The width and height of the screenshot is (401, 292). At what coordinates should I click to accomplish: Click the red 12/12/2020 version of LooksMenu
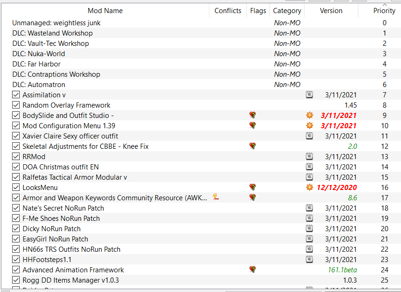point(336,187)
